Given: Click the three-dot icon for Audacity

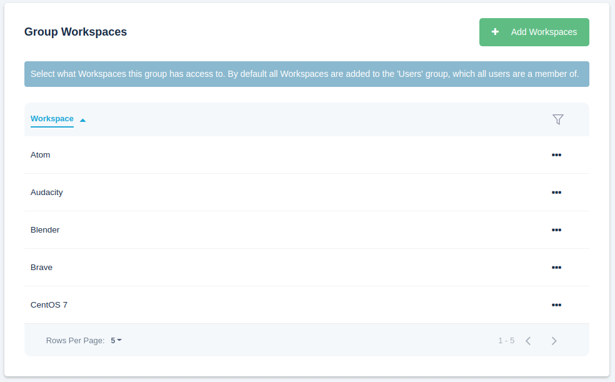Looking at the screenshot, I should [x=556, y=192].
